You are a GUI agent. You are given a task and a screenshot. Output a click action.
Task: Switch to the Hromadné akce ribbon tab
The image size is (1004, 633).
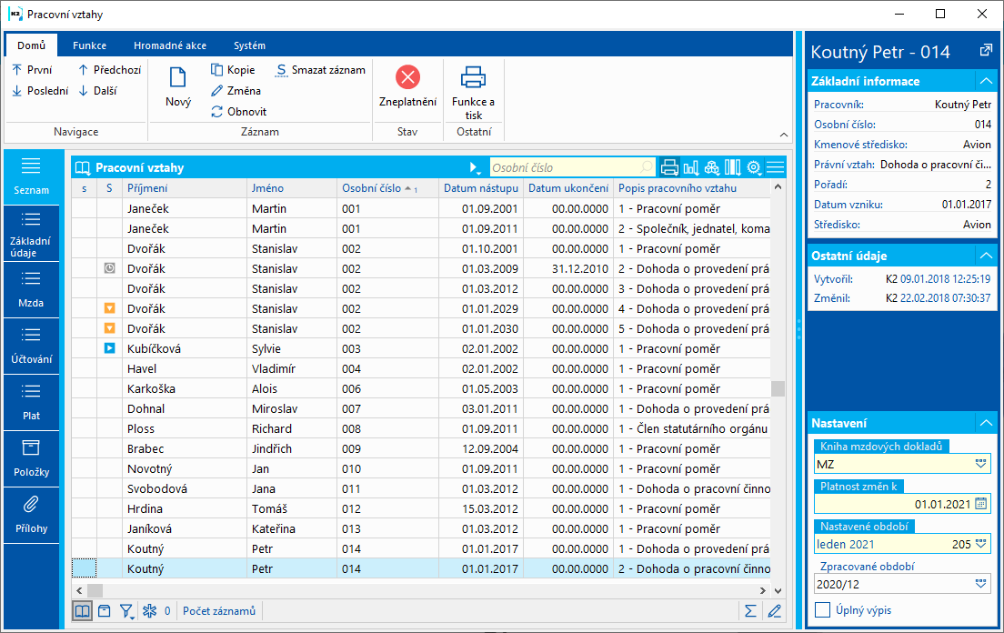169,45
